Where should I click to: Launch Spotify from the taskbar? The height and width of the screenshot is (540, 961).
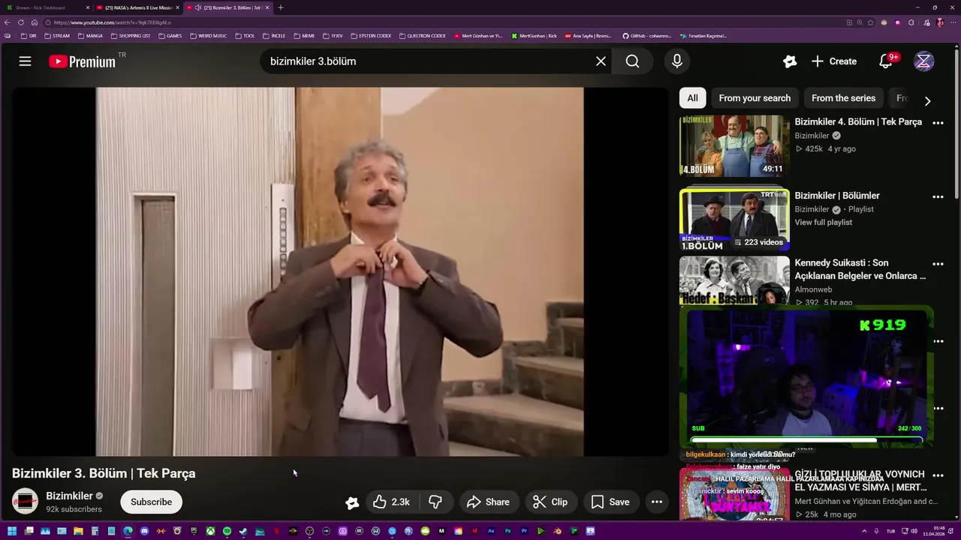click(x=227, y=531)
